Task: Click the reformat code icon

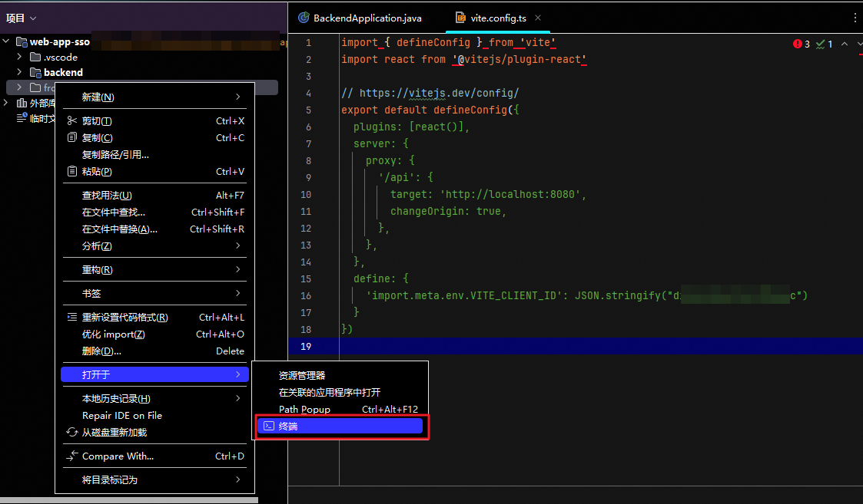Action: [x=72, y=317]
